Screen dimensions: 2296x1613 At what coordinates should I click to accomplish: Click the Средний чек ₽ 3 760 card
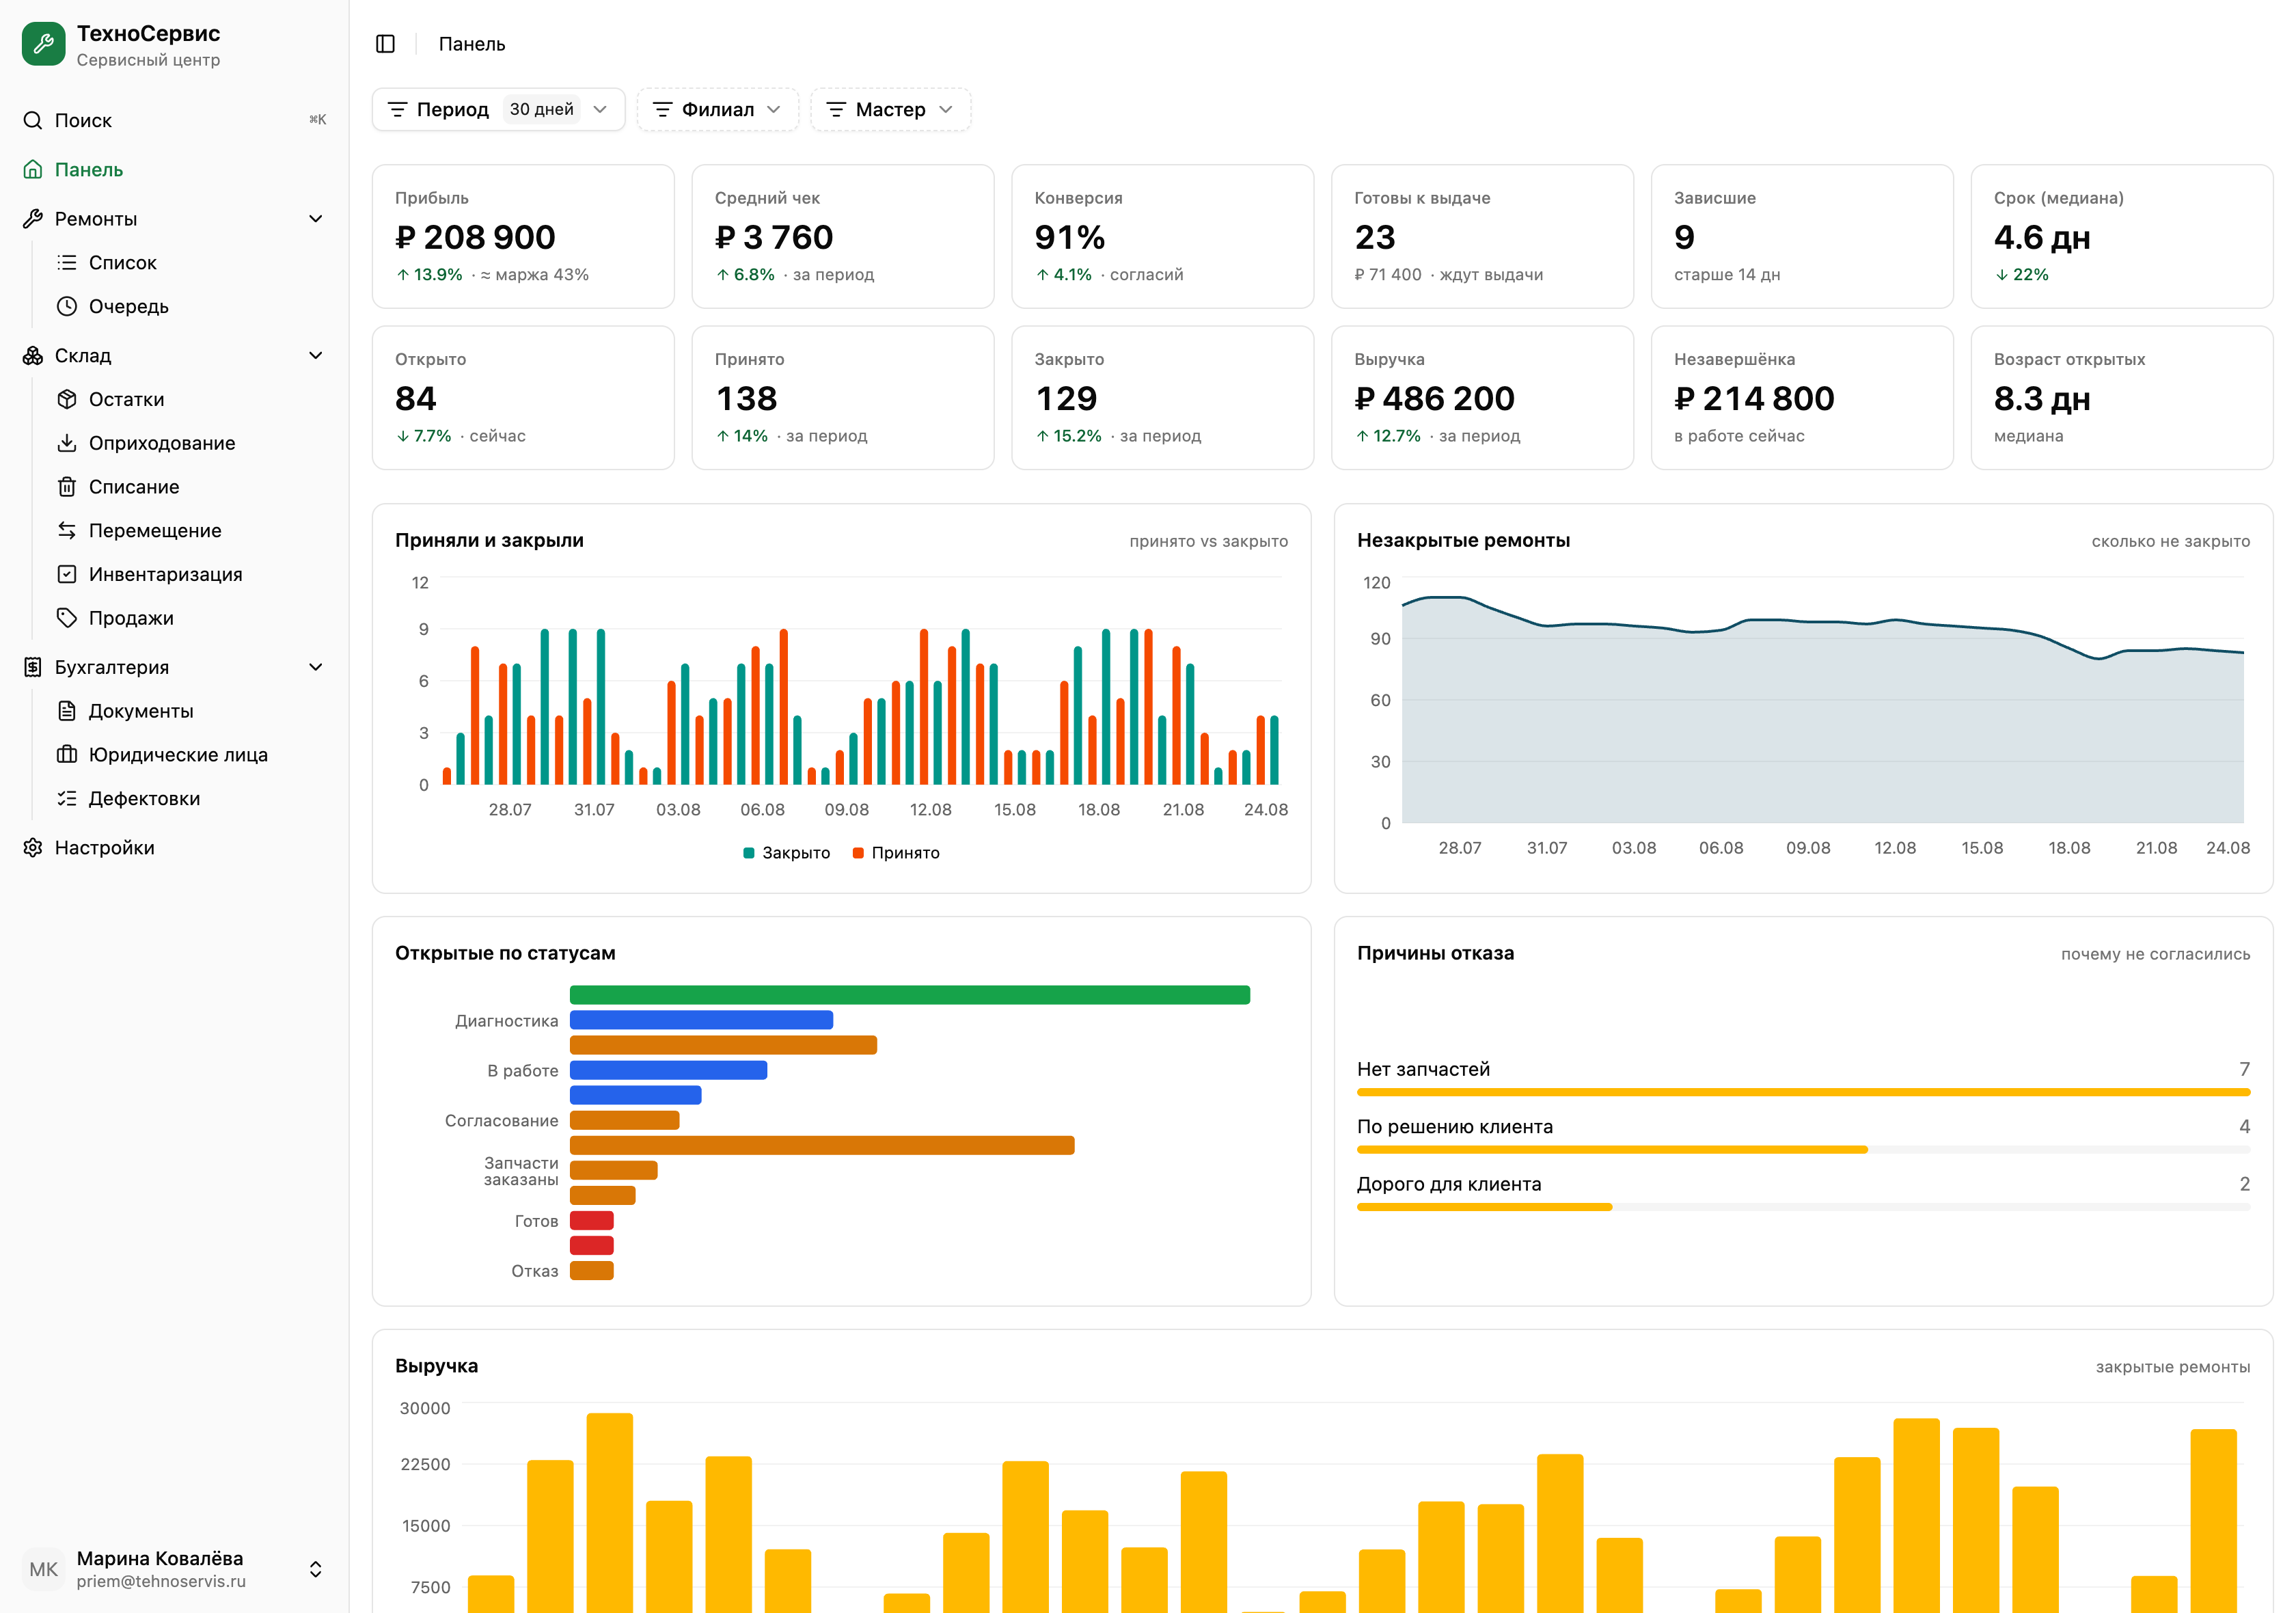843,236
